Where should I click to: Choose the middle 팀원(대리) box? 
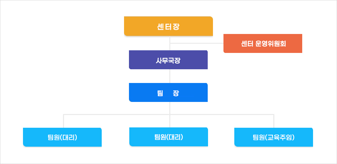click(x=169, y=137)
